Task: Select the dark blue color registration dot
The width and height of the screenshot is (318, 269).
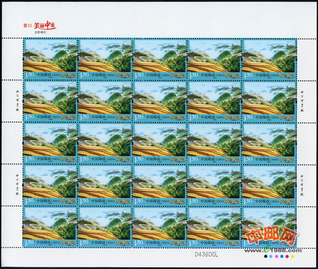Action: (x=281, y=257)
